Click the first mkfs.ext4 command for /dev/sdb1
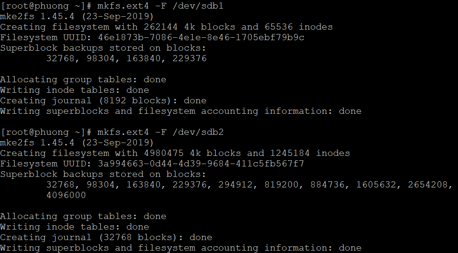Image resolution: width=458 pixels, height=253 pixels. (160, 6)
